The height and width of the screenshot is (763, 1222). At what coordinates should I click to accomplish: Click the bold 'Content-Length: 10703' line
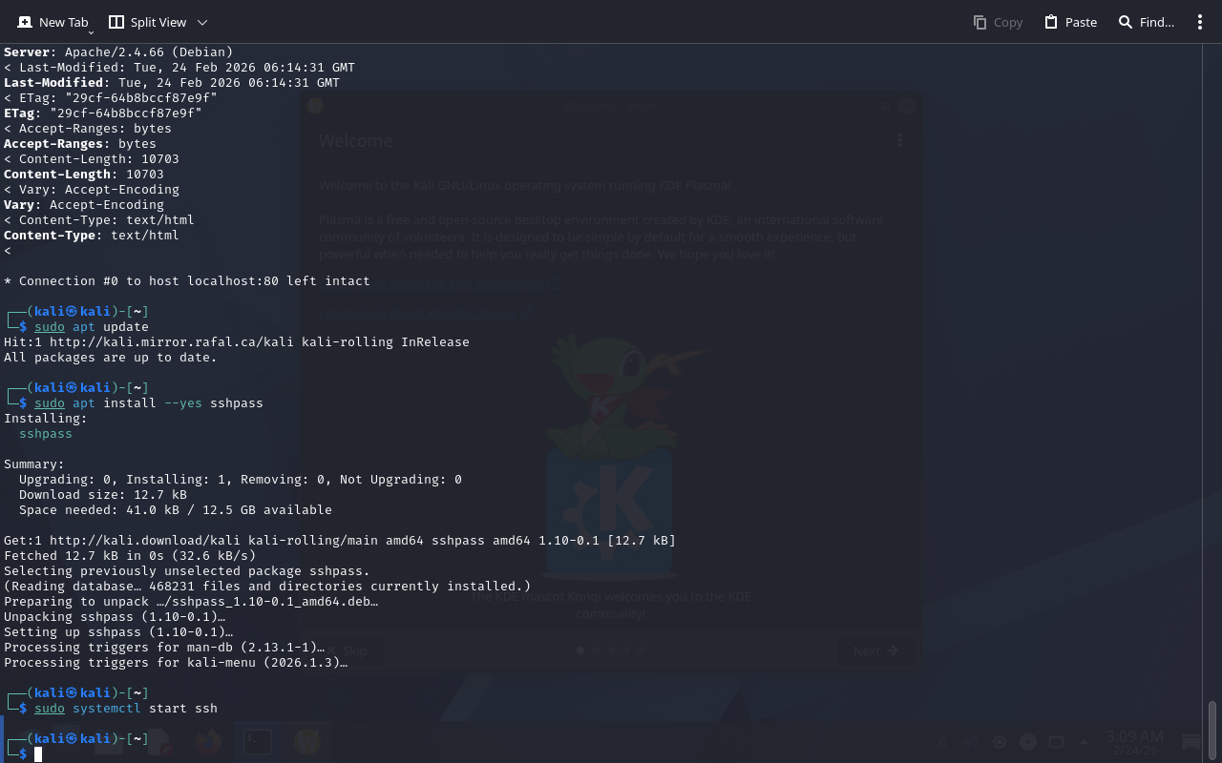[x=84, y=175]
